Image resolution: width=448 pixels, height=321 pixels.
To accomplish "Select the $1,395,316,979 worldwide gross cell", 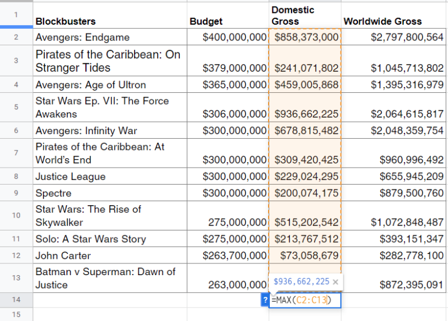I will [x=393, y=85].
